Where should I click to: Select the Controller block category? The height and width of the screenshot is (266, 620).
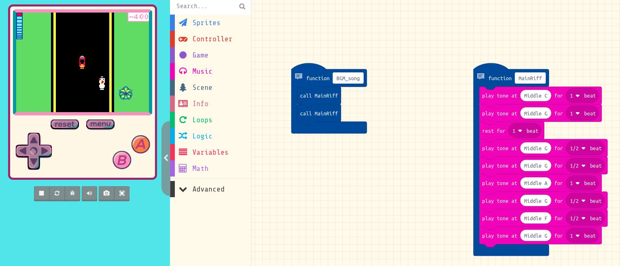tap(212, 39)
